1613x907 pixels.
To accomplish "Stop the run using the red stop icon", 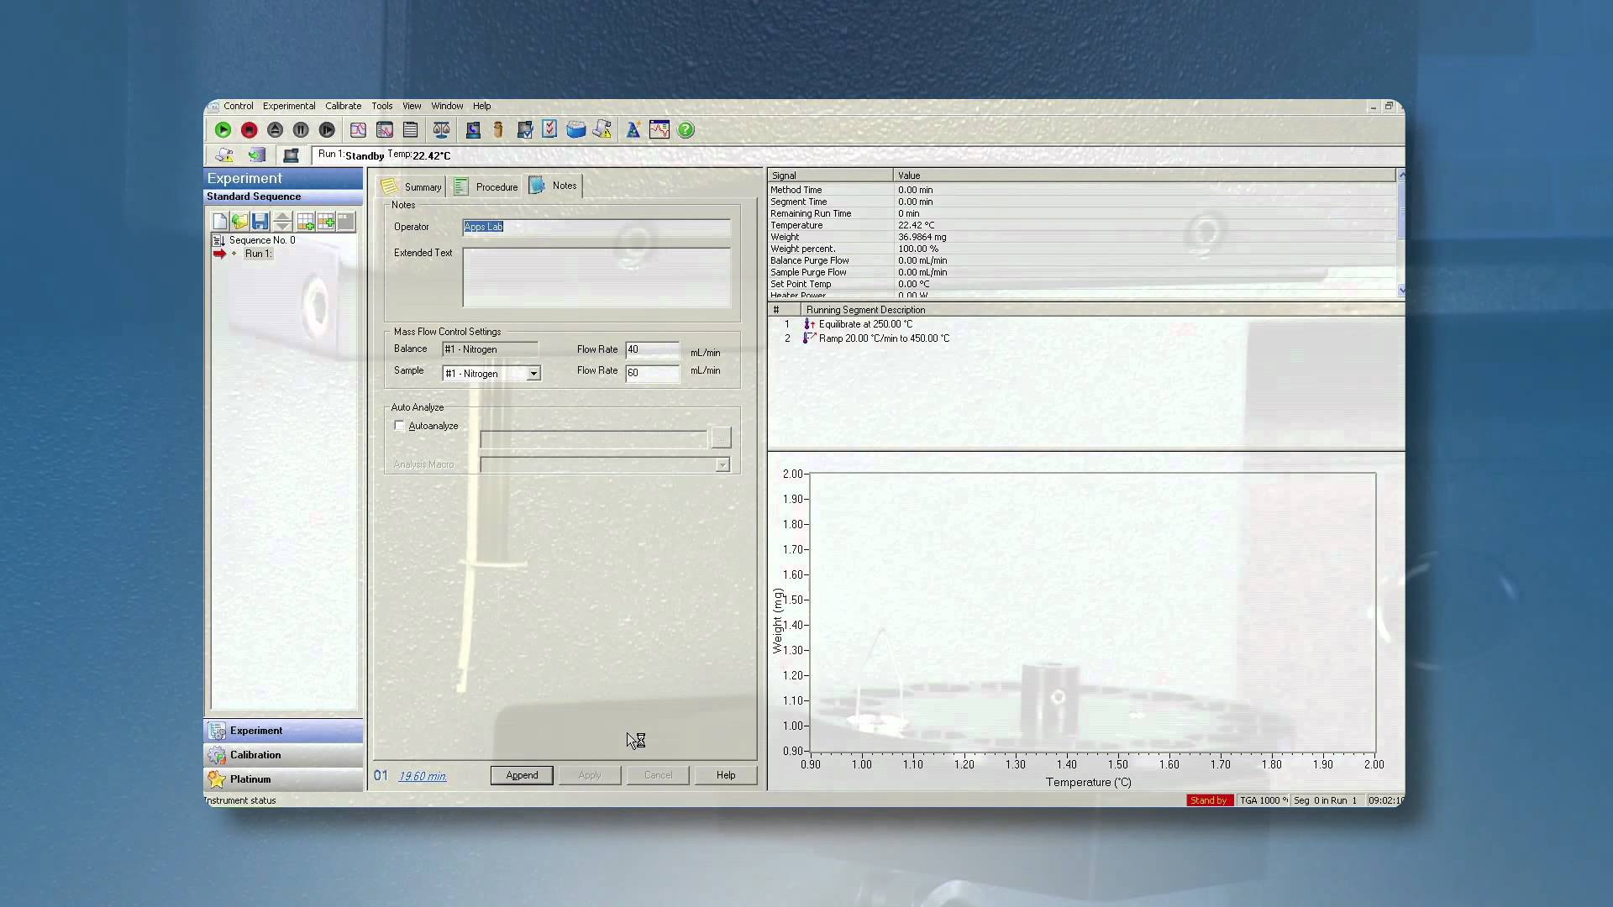I will [x=249, y=129].
